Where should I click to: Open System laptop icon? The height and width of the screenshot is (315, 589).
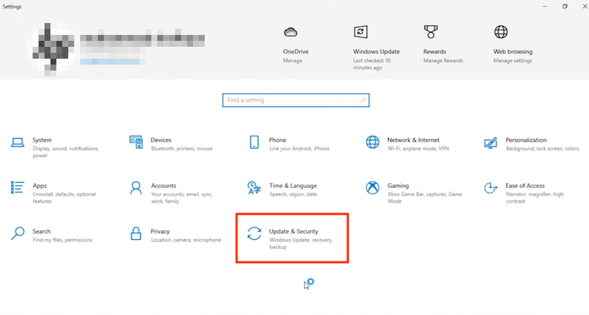[18, 142]
